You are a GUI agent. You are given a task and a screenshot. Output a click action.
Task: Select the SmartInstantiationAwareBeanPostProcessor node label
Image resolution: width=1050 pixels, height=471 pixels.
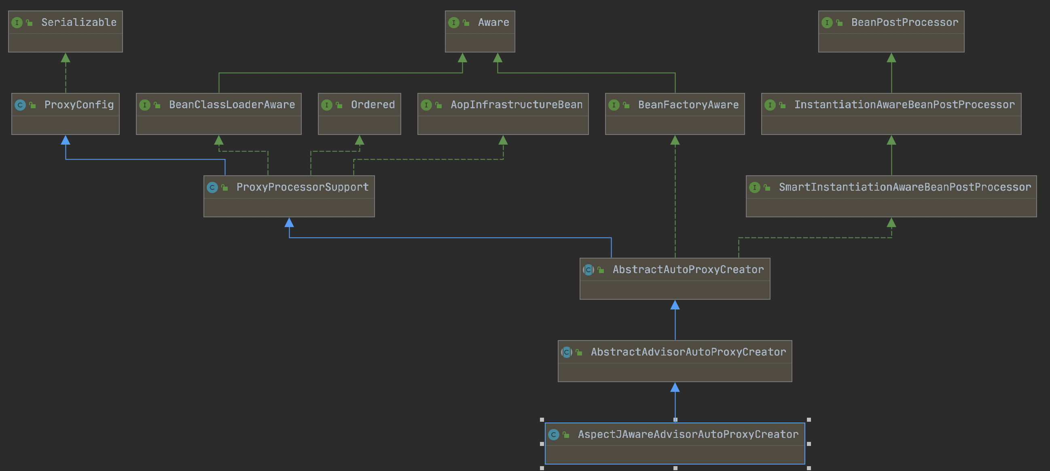tap(905, 187)
